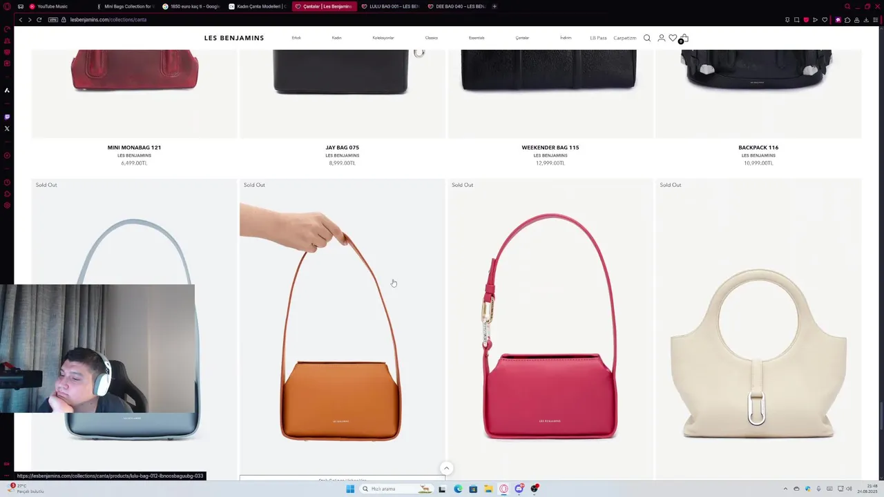This screenshot has height=497, width=884.
Task: Open the downloads icon in toolbar
Action: point(866,20)
